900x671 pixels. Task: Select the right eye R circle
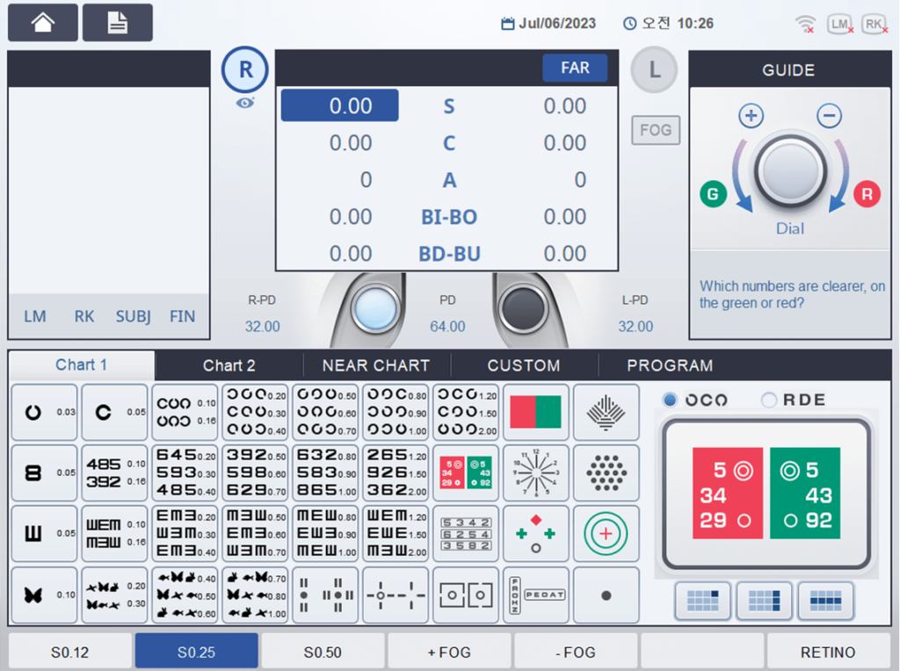coord(245,70)
